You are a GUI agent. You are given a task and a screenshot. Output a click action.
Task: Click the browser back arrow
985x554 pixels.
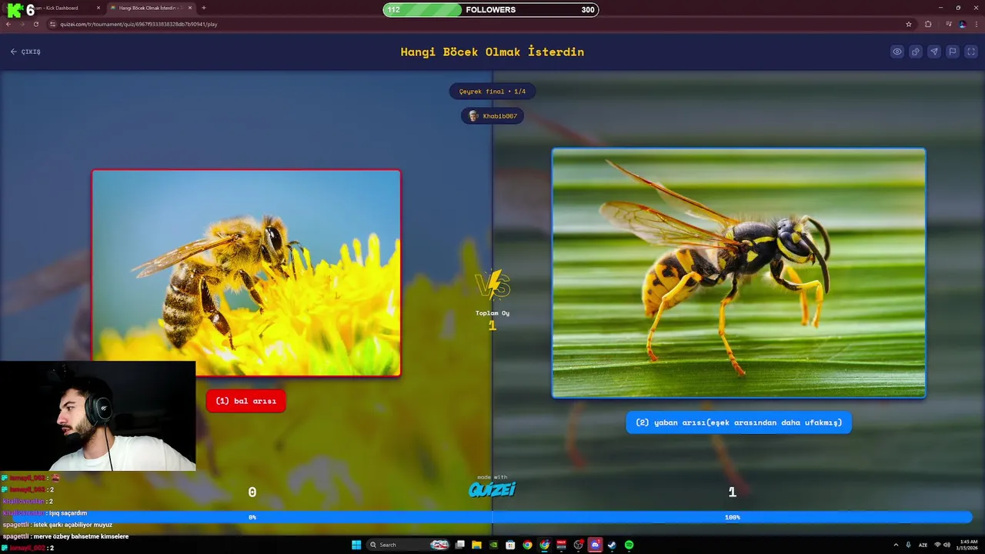pyautogui.click(x=8, y=24)
